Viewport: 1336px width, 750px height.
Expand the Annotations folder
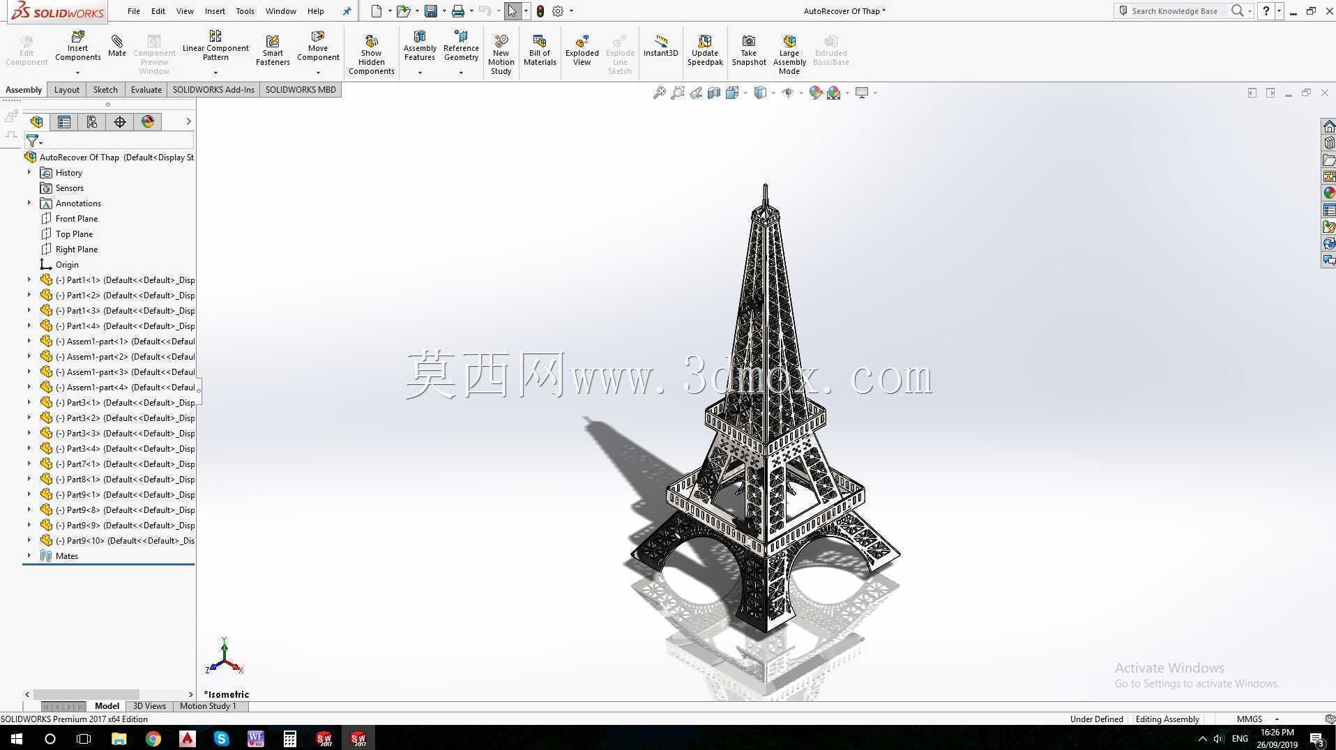29,203
